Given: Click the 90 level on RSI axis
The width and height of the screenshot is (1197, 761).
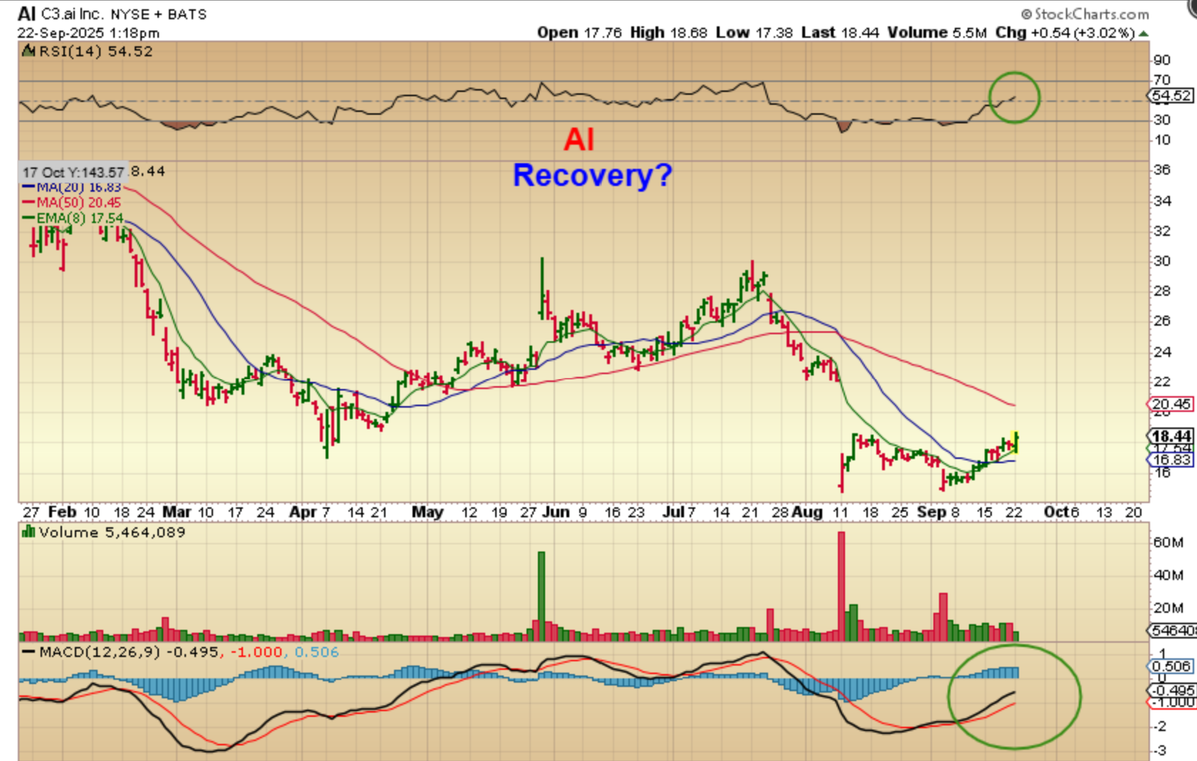Looking at the screenshot, I should [x=1161, y=61].
